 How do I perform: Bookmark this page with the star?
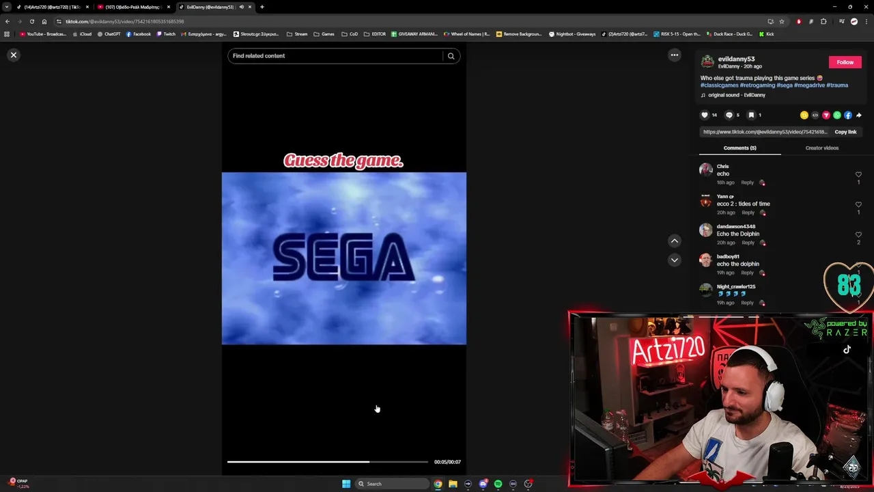[782, 21]
